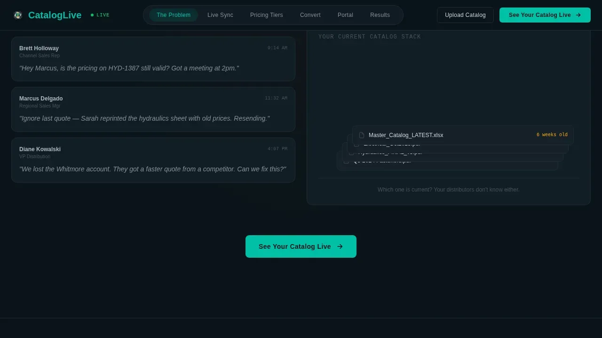Click the 11:32 AM timestamp
The image size is (602, 338).
point(276,98)
